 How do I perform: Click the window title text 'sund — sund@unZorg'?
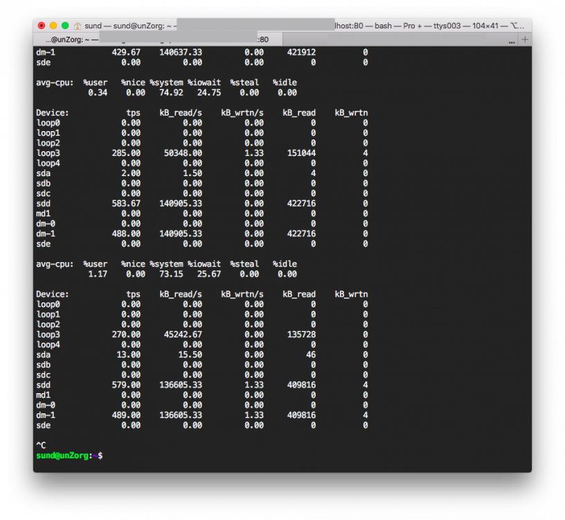[x=125, y=26]
